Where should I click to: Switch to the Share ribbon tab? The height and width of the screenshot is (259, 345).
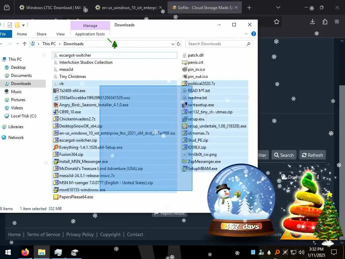(41, 34)
